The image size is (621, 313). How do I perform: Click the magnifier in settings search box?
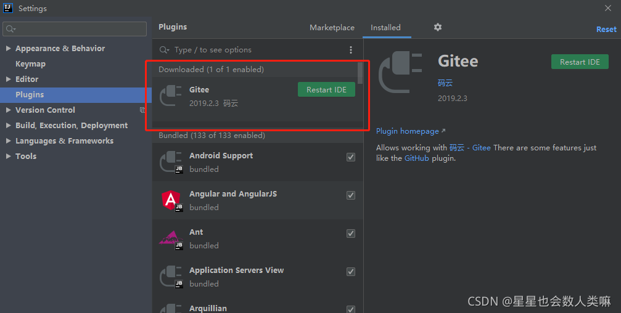click(x=10, y=29)
